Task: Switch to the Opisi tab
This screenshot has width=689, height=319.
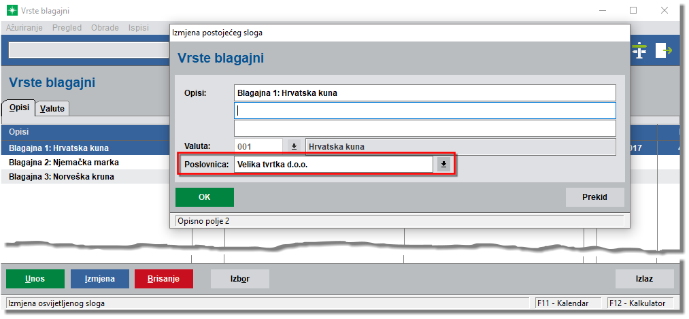Action: [19, 107]
